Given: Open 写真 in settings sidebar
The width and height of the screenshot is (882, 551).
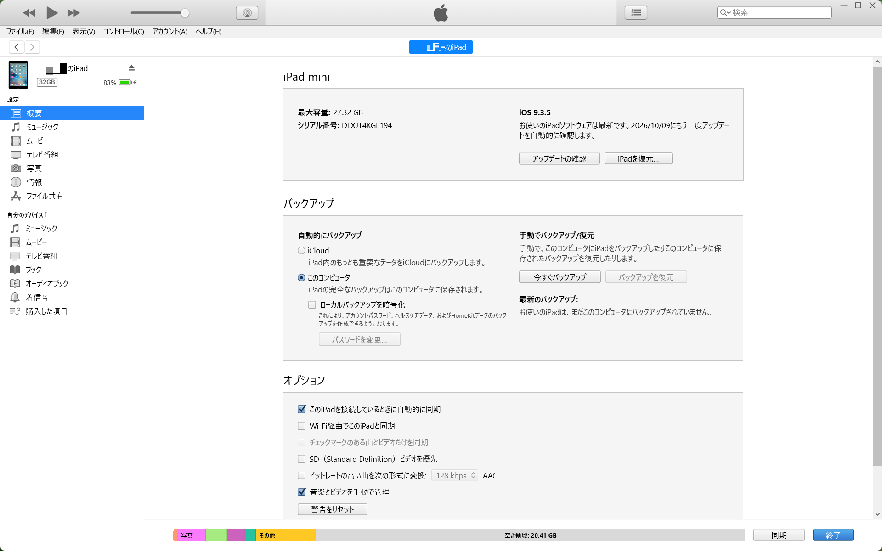Looking at the screenshot, I should point(72,168).
